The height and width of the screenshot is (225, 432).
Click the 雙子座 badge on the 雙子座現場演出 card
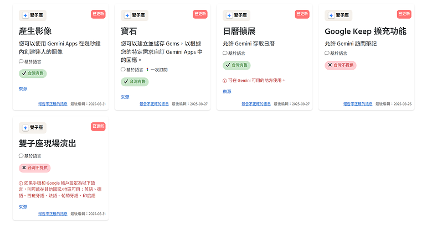click(33, 128)
